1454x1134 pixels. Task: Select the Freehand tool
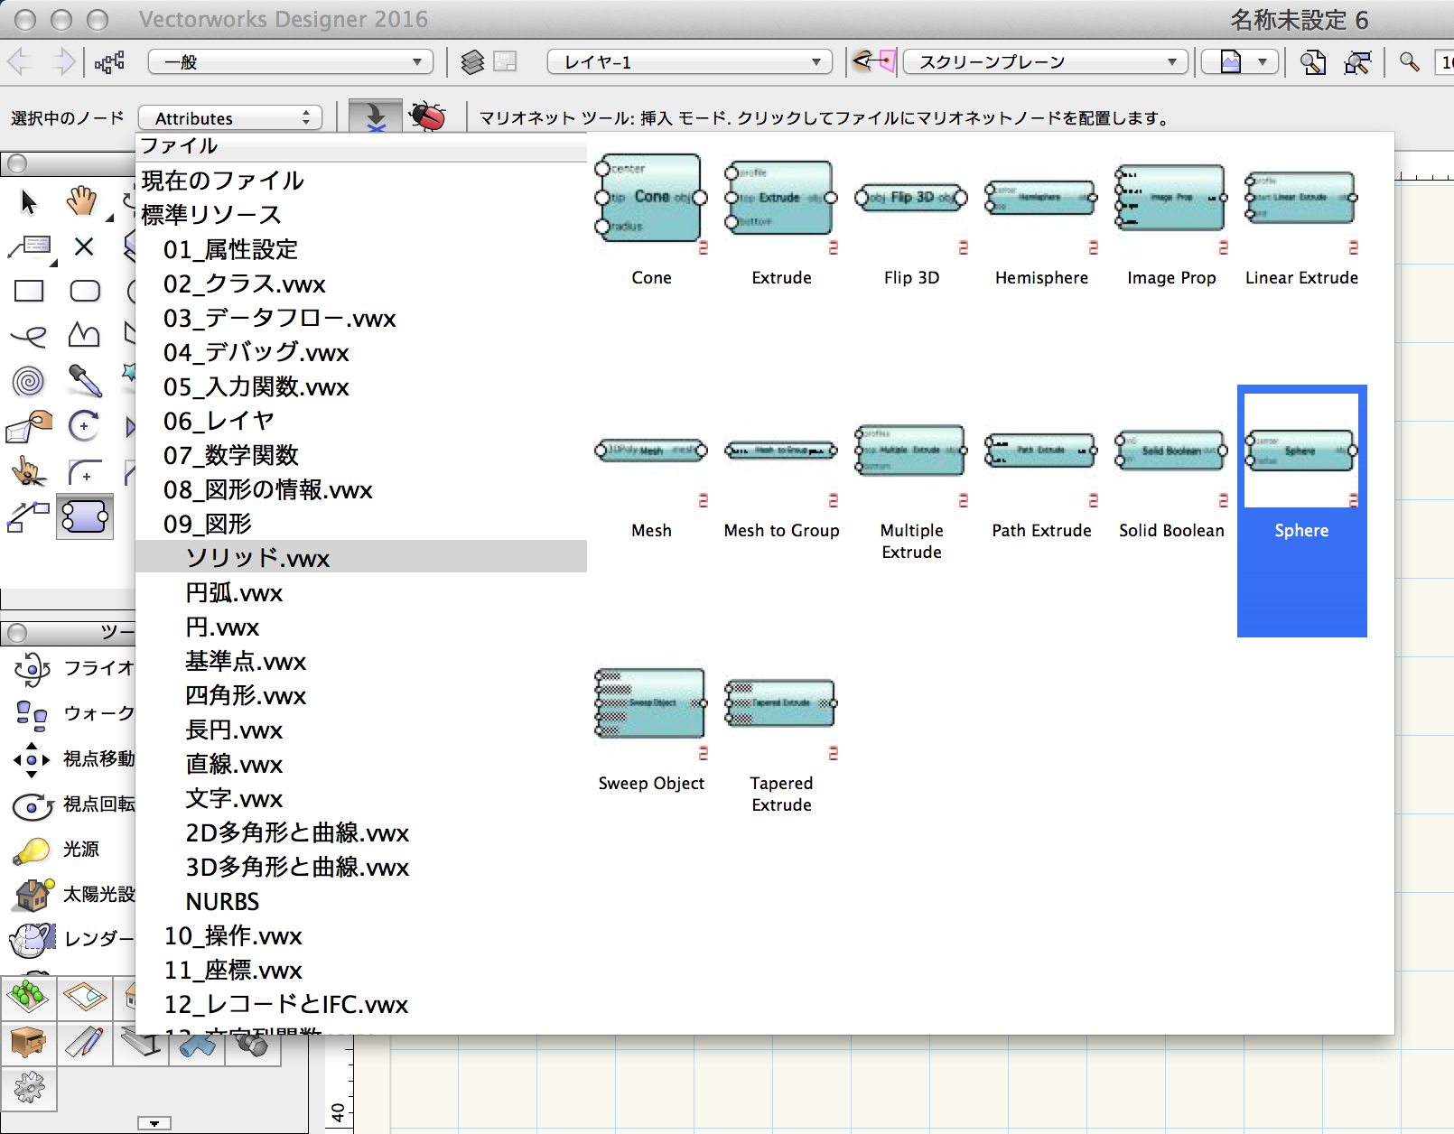pyautogui.click(x=29, y=336)
